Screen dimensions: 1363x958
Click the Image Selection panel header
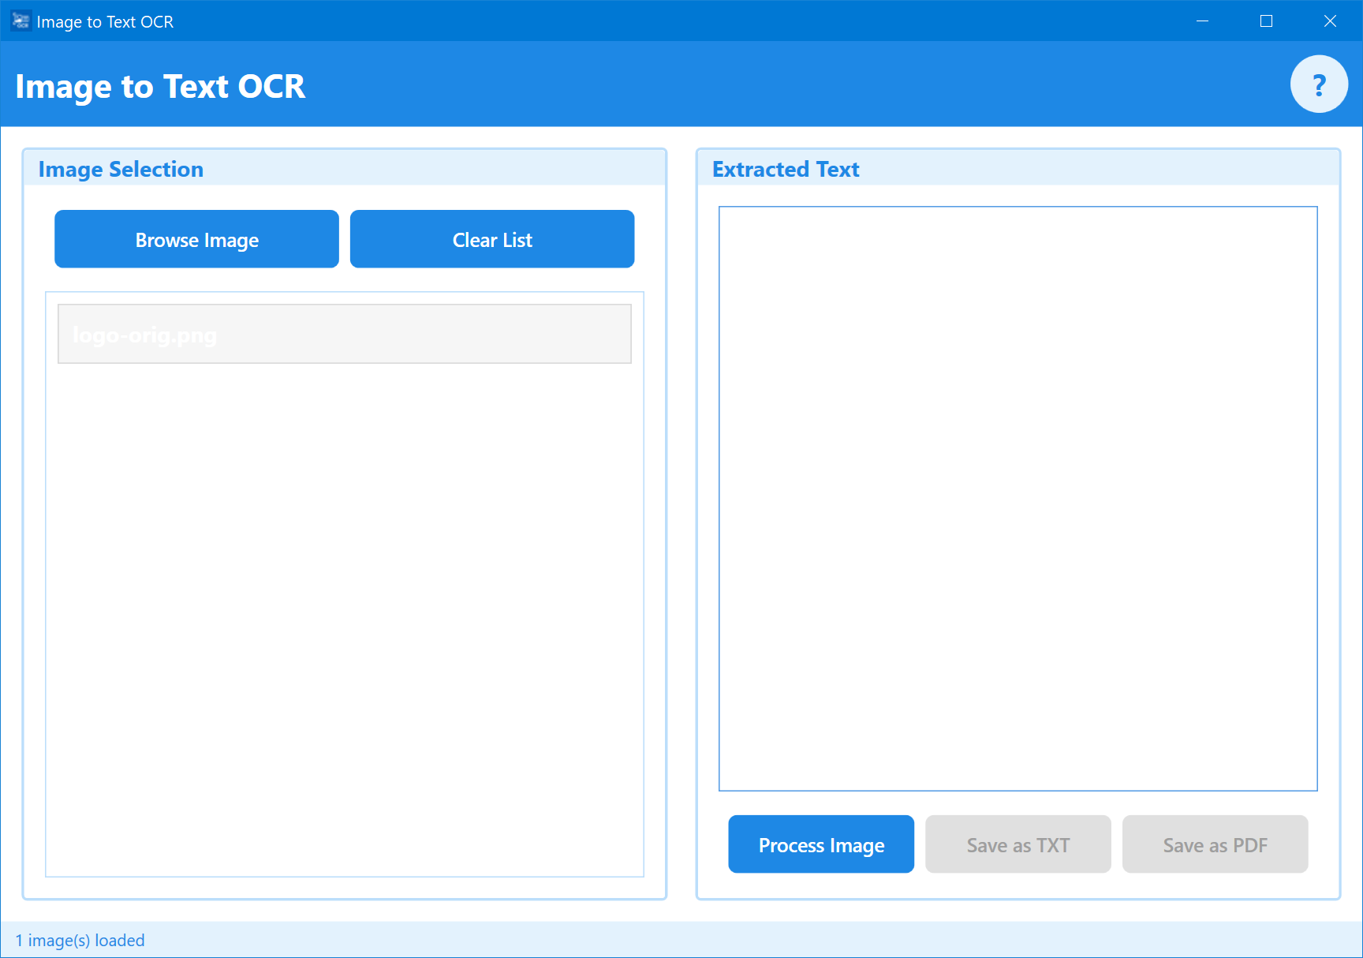pyautogui.click(x=121, y=169)
